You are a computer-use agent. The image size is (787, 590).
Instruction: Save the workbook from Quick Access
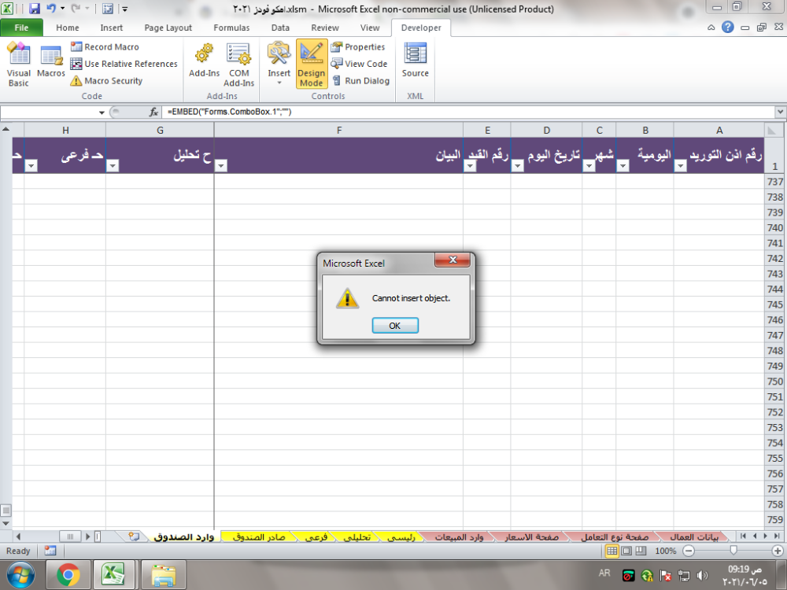(x=34, y=9)
